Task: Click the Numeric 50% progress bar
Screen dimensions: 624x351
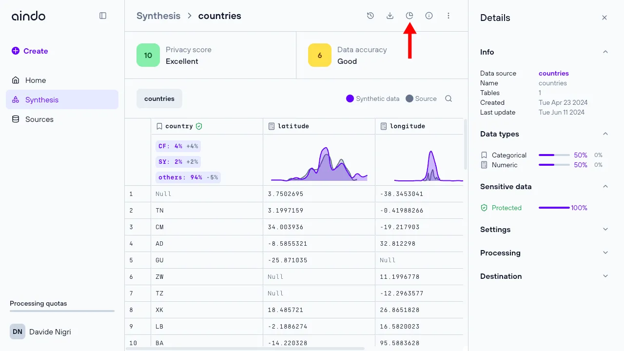Action: tap(554, 165)
